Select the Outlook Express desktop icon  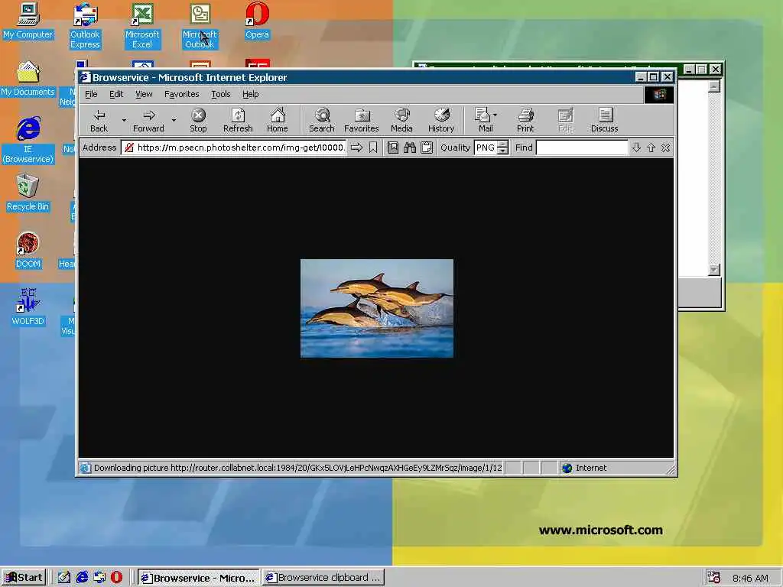85,25
